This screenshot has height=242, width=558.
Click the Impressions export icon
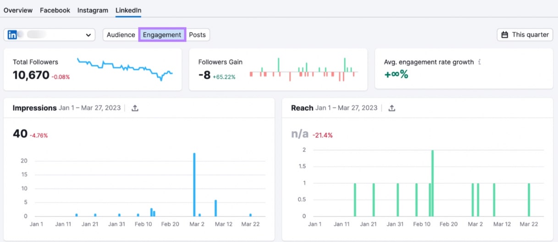click(x=135, y=108)
